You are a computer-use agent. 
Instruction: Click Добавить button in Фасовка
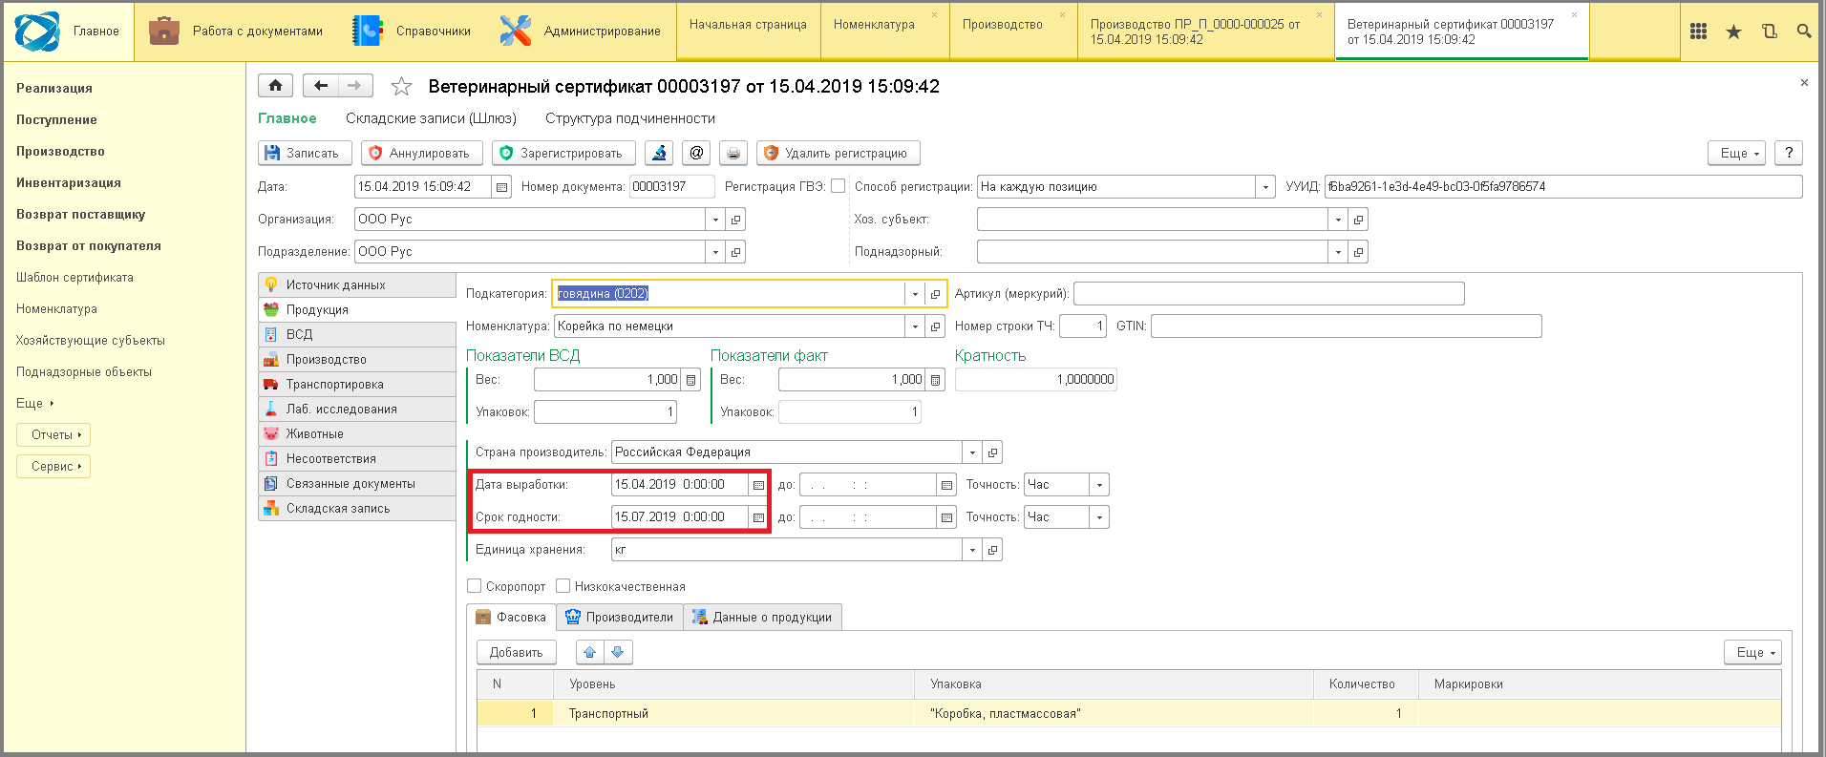pos(516,652)
